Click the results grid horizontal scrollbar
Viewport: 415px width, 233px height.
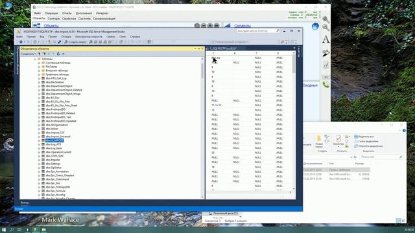(x=250, y=192)
